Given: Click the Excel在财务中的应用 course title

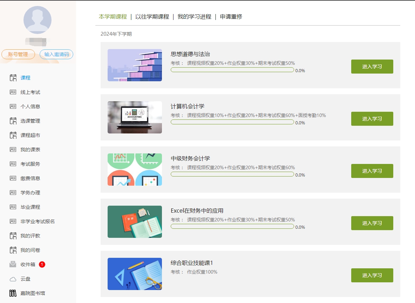Looking at the screenshot, I should tap(197, 211).
